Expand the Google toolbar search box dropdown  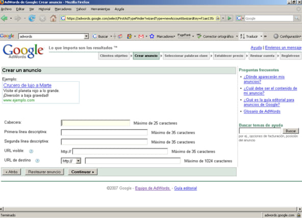pos(86,36)
